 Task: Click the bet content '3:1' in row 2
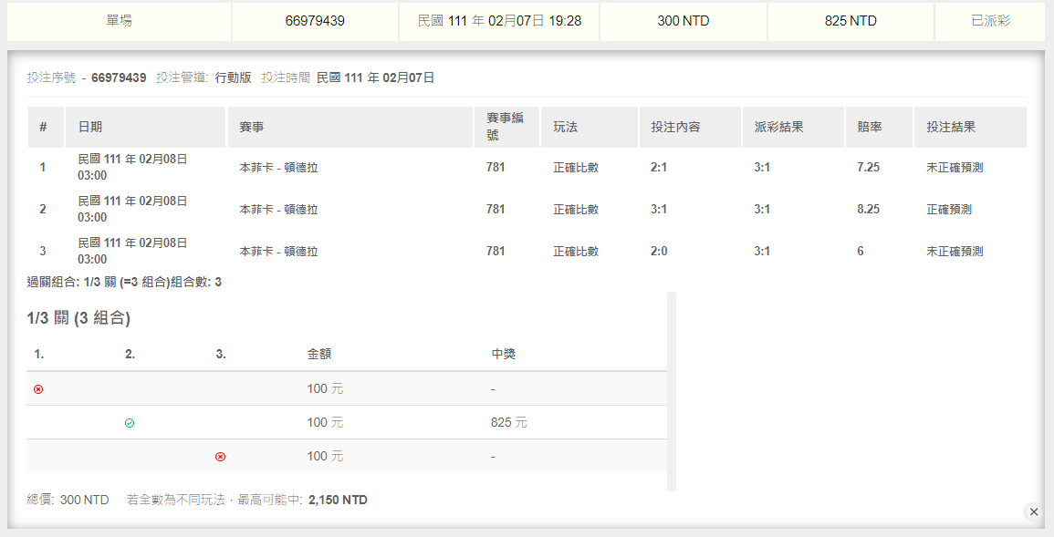[659, 210]
